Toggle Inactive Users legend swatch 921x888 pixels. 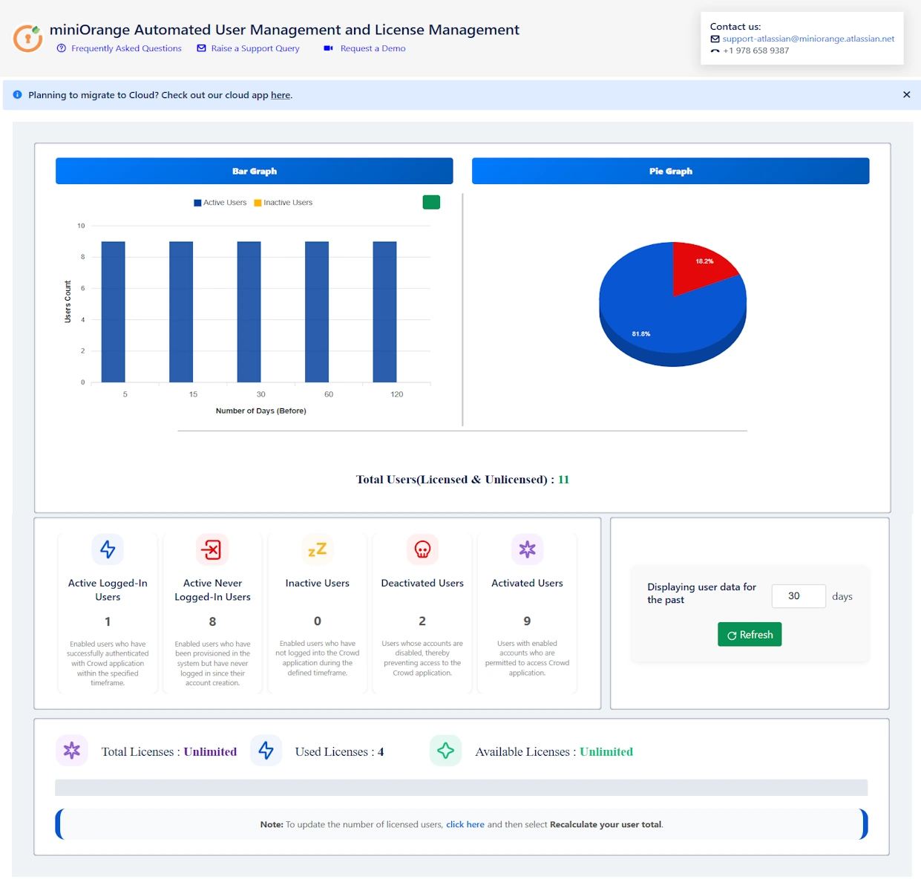[x=258, y=203]
